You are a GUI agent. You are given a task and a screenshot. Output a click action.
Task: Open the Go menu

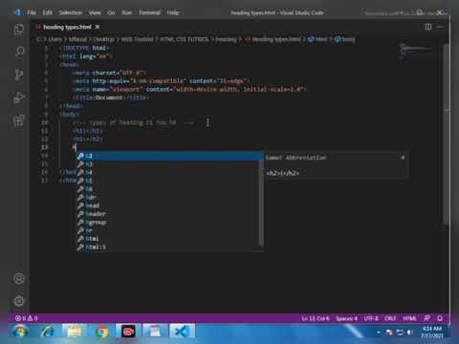pos(111,12)
